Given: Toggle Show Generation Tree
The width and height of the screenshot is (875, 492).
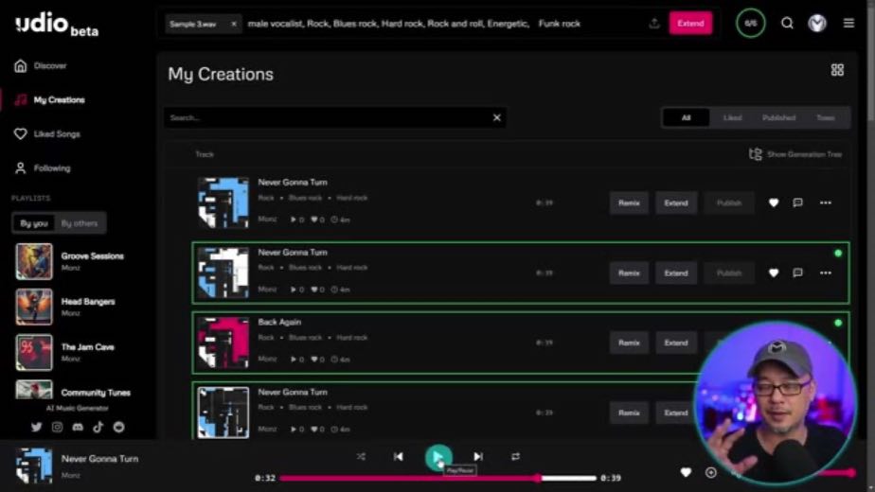Looking at the screenshot, I should 795,154.
